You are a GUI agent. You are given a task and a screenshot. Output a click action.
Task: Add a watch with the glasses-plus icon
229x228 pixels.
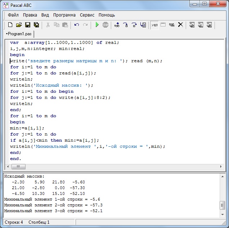(117, 25)
